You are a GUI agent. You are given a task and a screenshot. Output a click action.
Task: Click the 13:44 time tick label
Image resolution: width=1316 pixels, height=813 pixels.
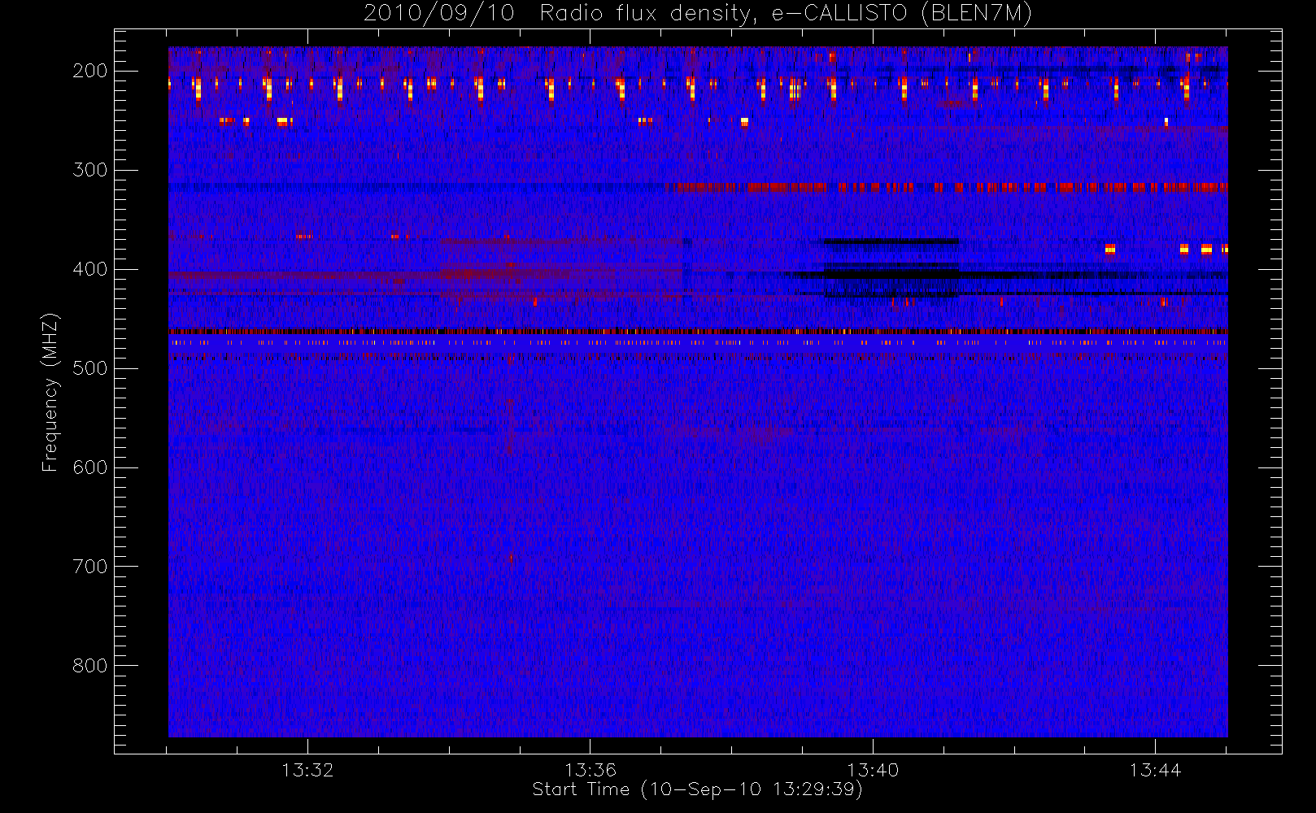click(1155, 770)
